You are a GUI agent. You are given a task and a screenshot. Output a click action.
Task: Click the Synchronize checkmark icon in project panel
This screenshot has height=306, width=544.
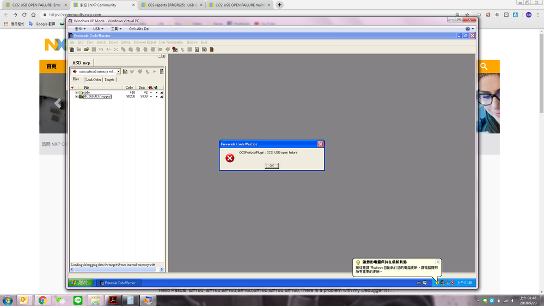132,71
